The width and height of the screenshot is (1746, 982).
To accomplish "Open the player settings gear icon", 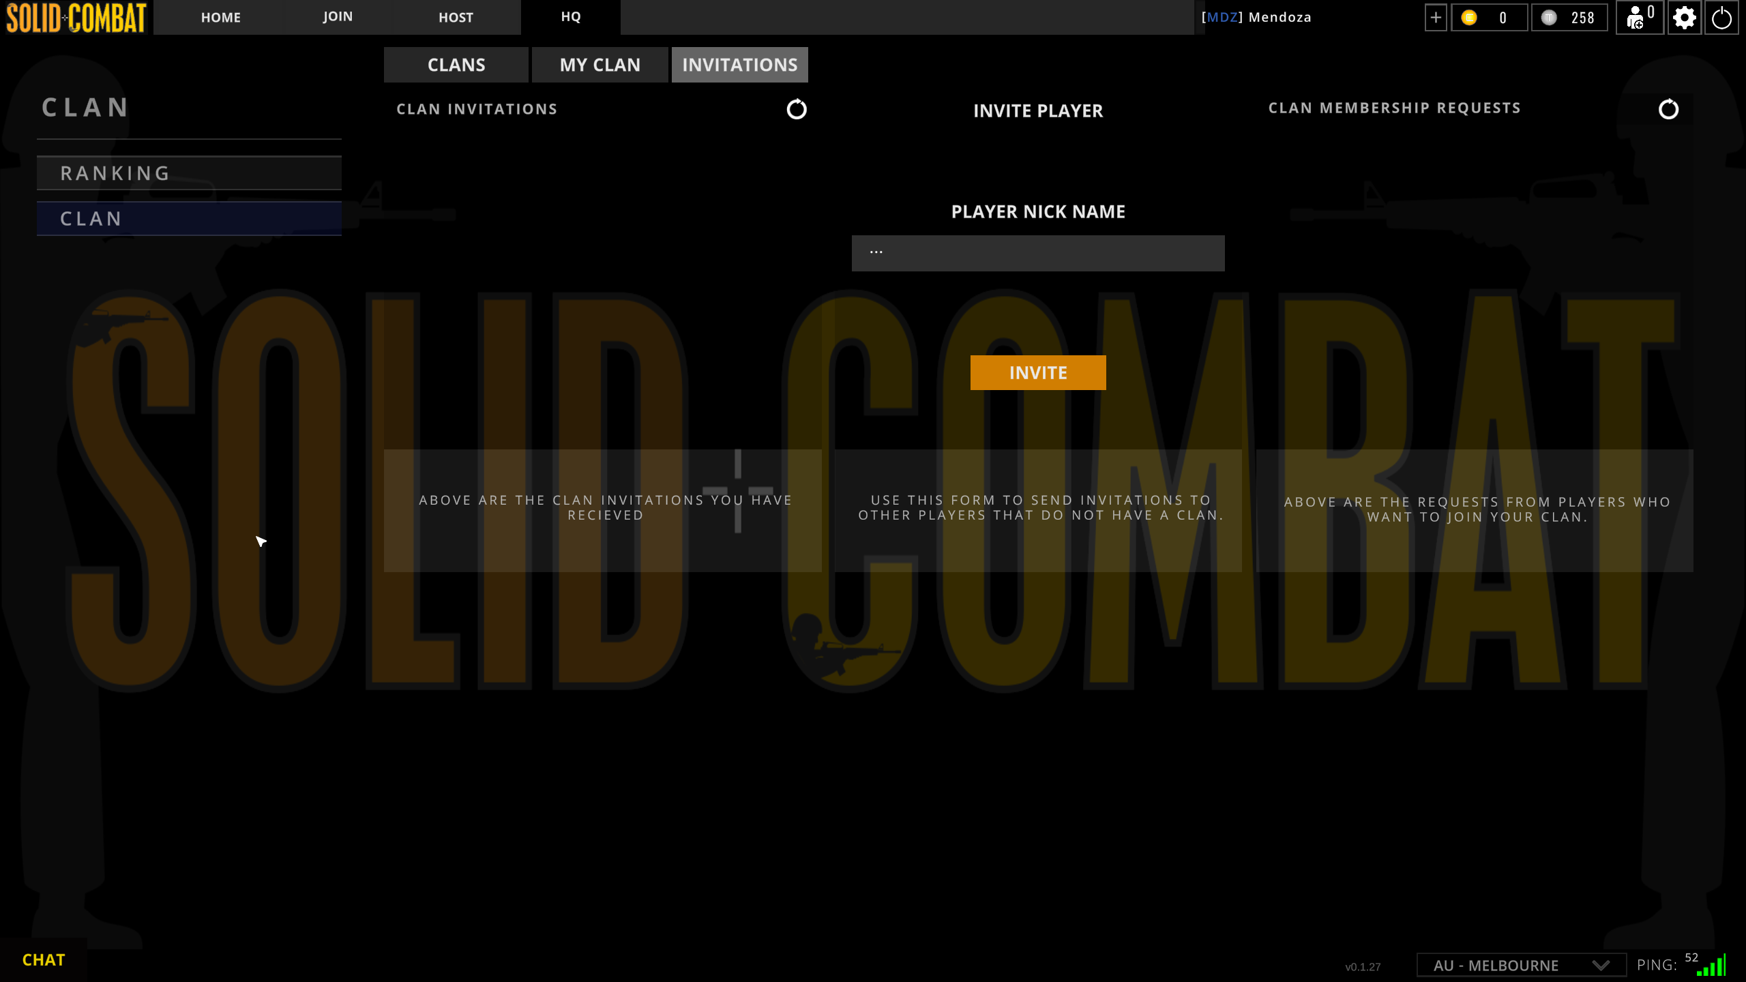I will coord(1685,17).
